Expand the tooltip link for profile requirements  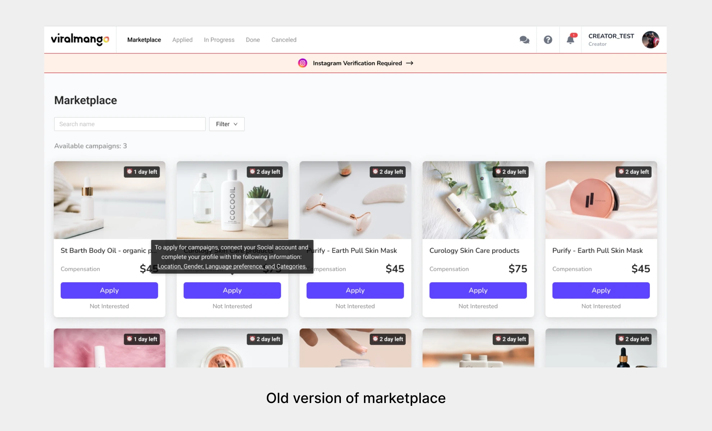click(x=232, y=266)
